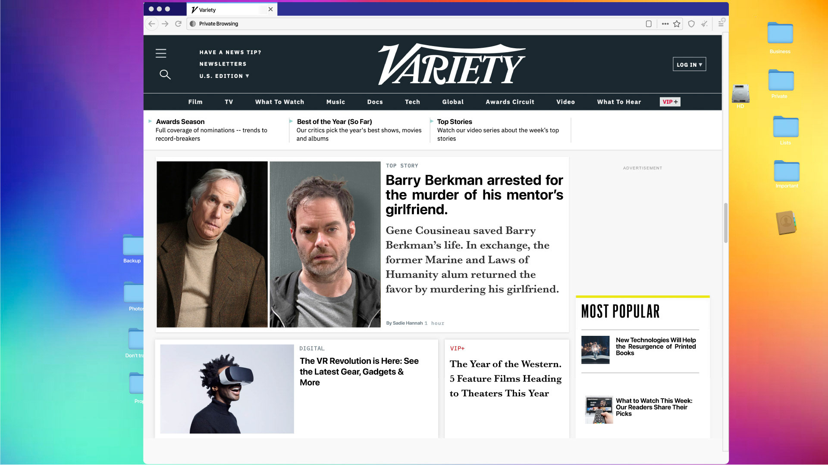Open The VR Revolution is Here article
828x465 pixels.
coord(359,372)
